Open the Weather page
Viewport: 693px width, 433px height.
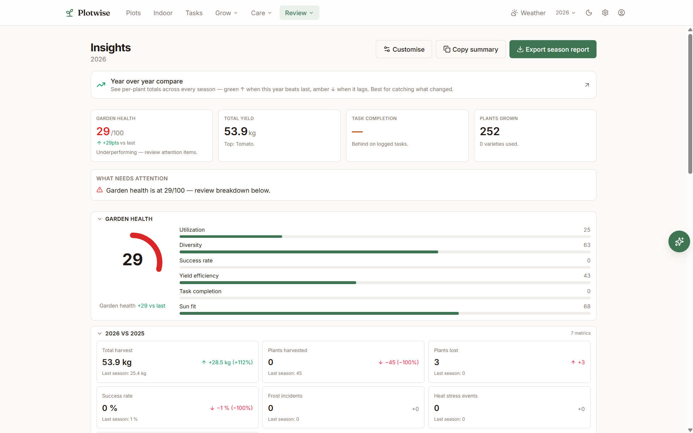[x=528, y=13]
